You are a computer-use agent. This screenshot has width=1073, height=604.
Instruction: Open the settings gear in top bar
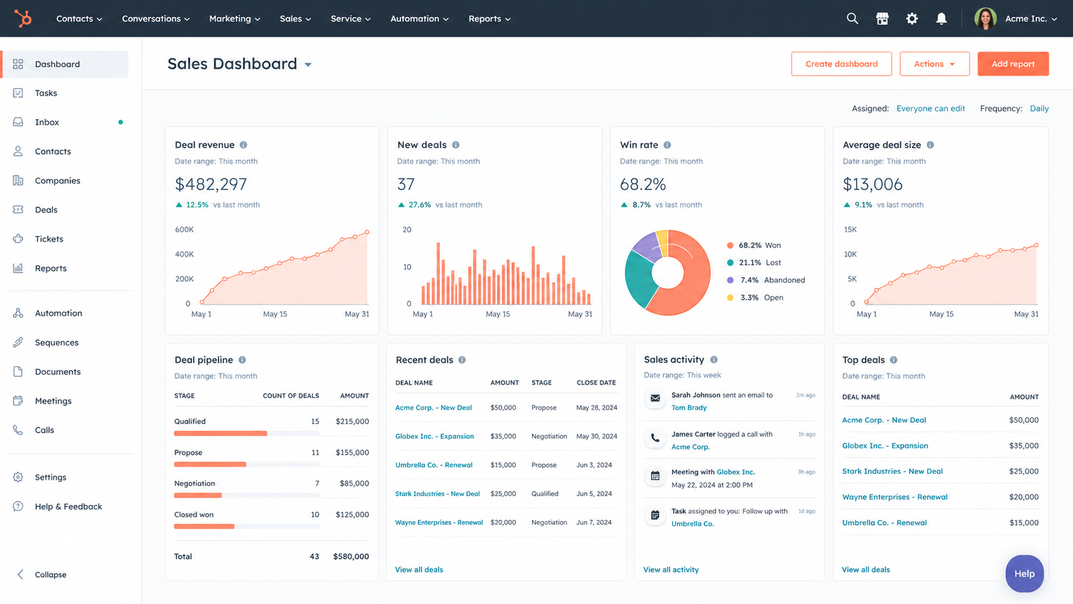[912, 19]
